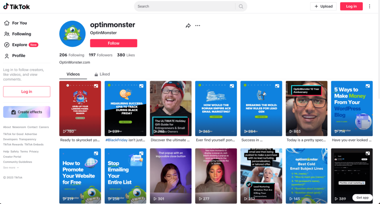Click the Create effects button
This screenshot has width=380, height=204.
(x=27, y=112)
